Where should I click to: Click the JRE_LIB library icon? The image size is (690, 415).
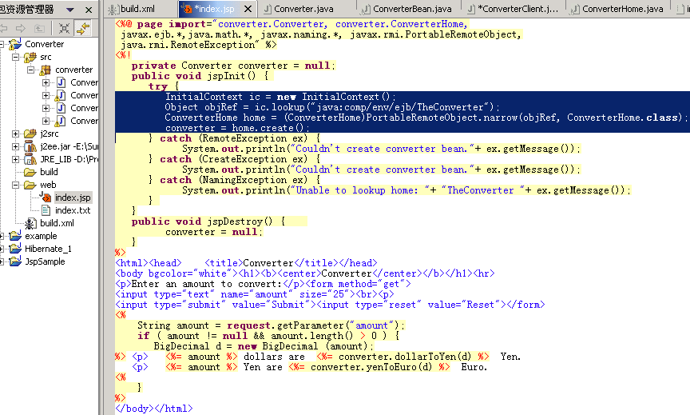click(x=30, y=159)
